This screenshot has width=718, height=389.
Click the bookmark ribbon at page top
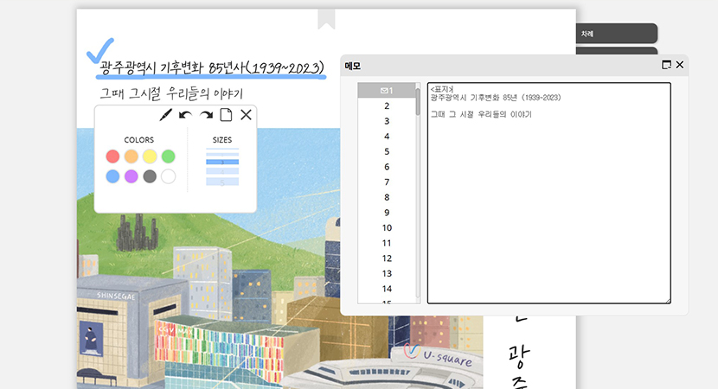pos(326,19)
